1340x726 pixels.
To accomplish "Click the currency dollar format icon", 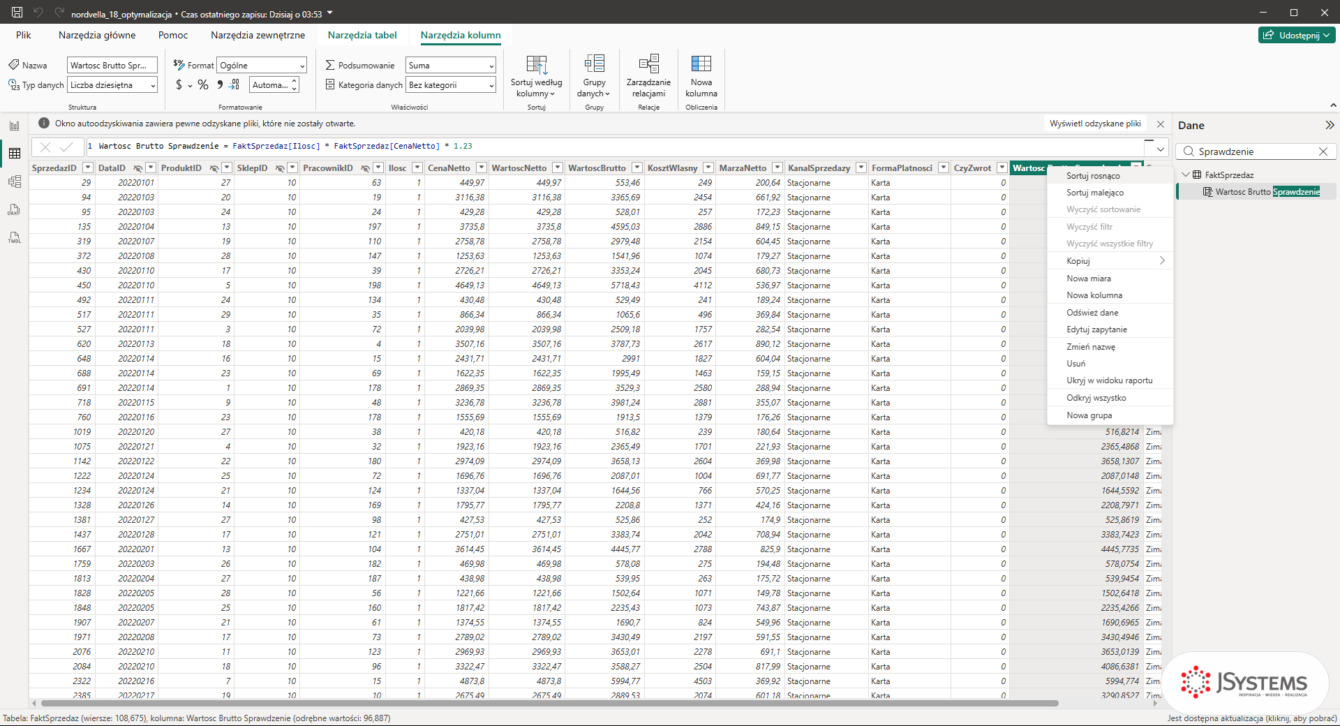I will (x=179, y=84).
